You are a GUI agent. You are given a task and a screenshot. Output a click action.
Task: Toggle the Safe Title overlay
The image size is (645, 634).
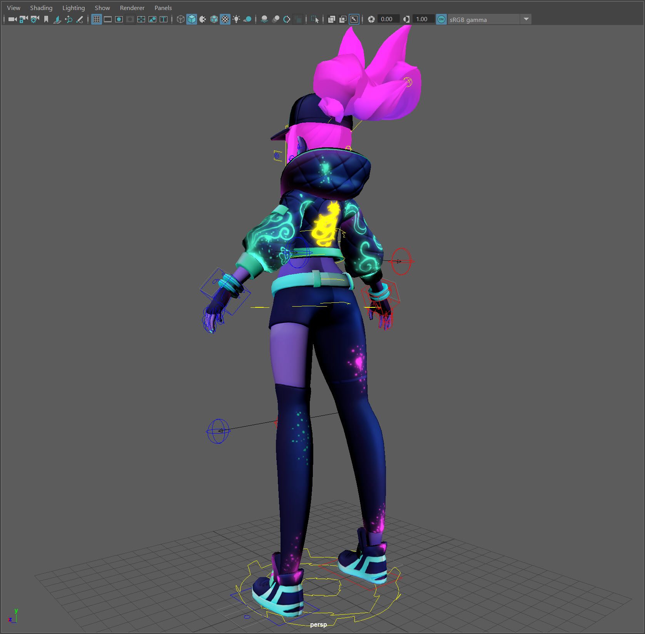click(x=164, y=19)
